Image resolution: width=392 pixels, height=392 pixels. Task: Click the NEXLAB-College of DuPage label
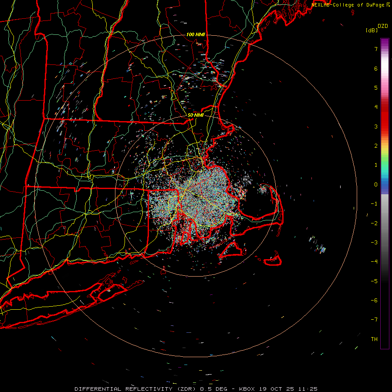point(348,5)
